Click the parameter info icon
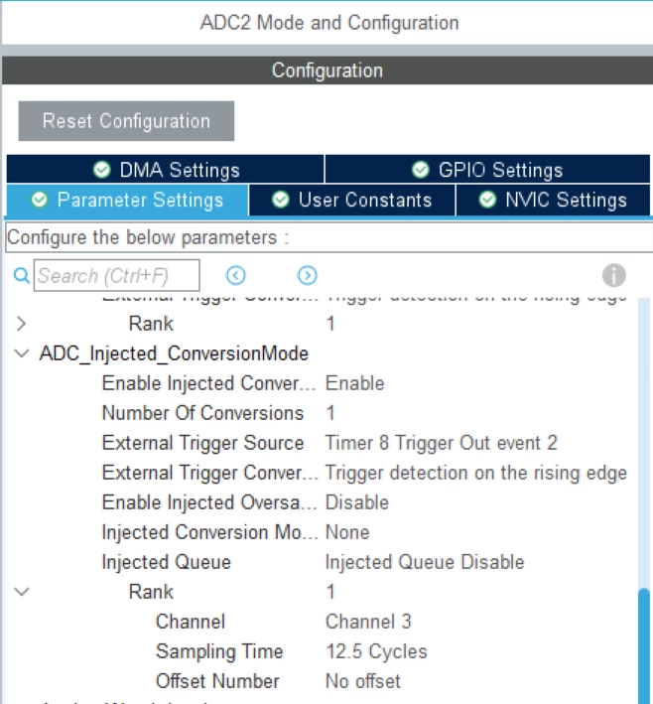Viewport: 653px width, 704px height. (614, 275)
